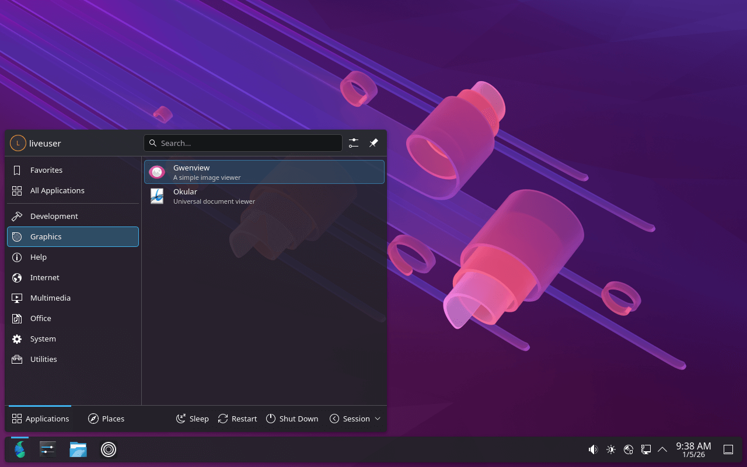Toggle pin to keep launcher open
Screen dimensions: 747x467
pyautogui.click(x=373, y=143)
